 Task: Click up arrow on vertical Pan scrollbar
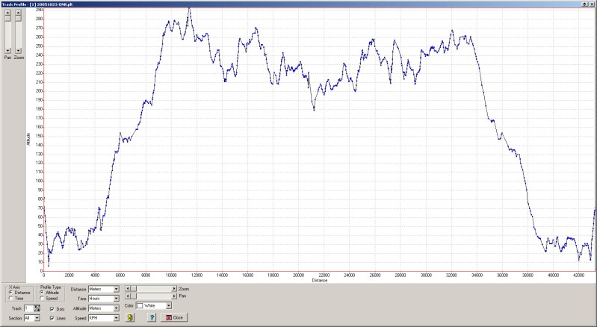click(x=7, y=12)
